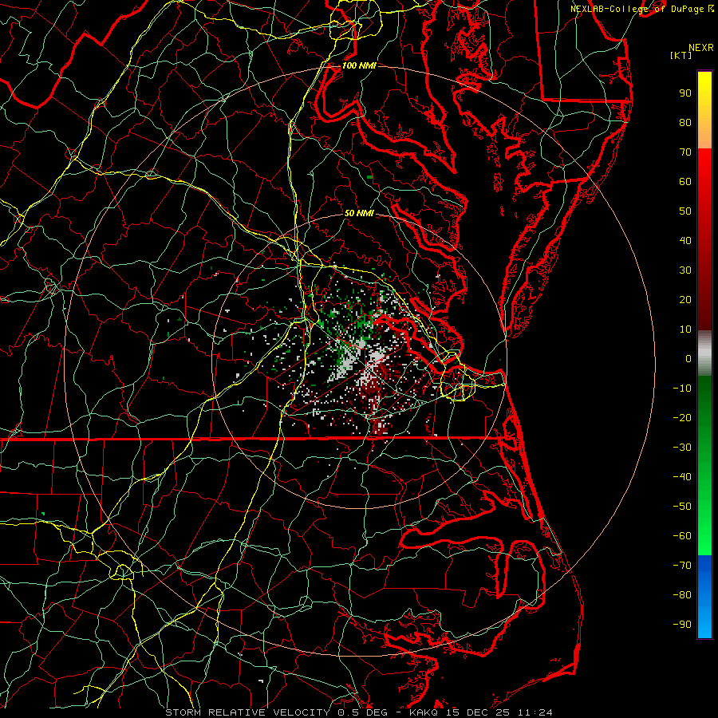Screen dimensions: 718x718
Task: Click the positive 30 scale tick label
Action: (685, 270)
